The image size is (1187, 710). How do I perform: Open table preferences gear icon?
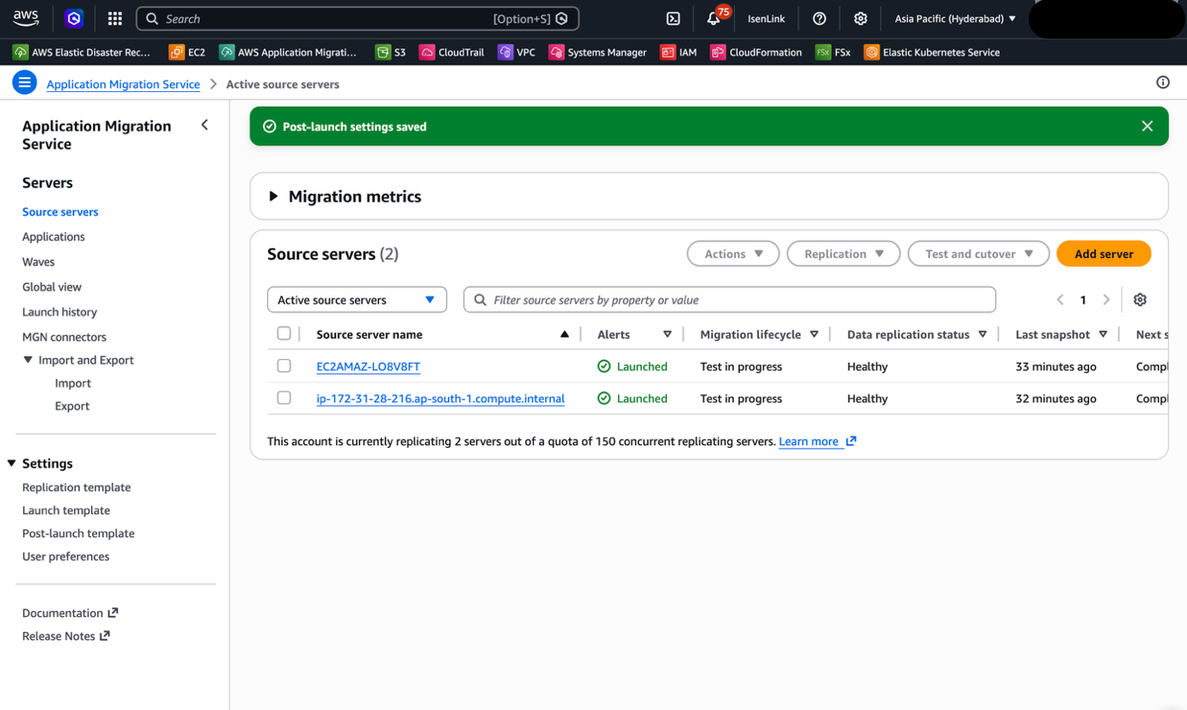[1140, 300]
